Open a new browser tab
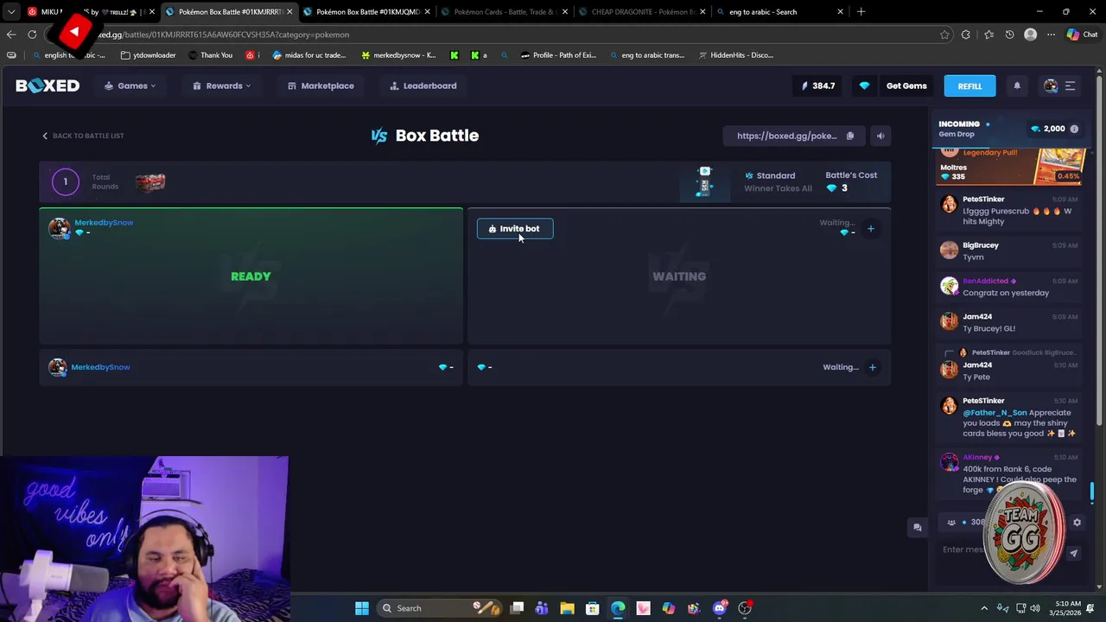This screenshot has width=1106, height=622. pyautogui.click(x=861, y=11)
